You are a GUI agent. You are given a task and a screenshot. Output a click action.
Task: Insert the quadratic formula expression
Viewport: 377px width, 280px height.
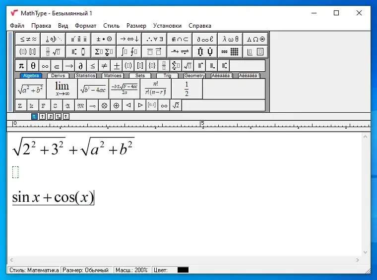click(125, 89)
